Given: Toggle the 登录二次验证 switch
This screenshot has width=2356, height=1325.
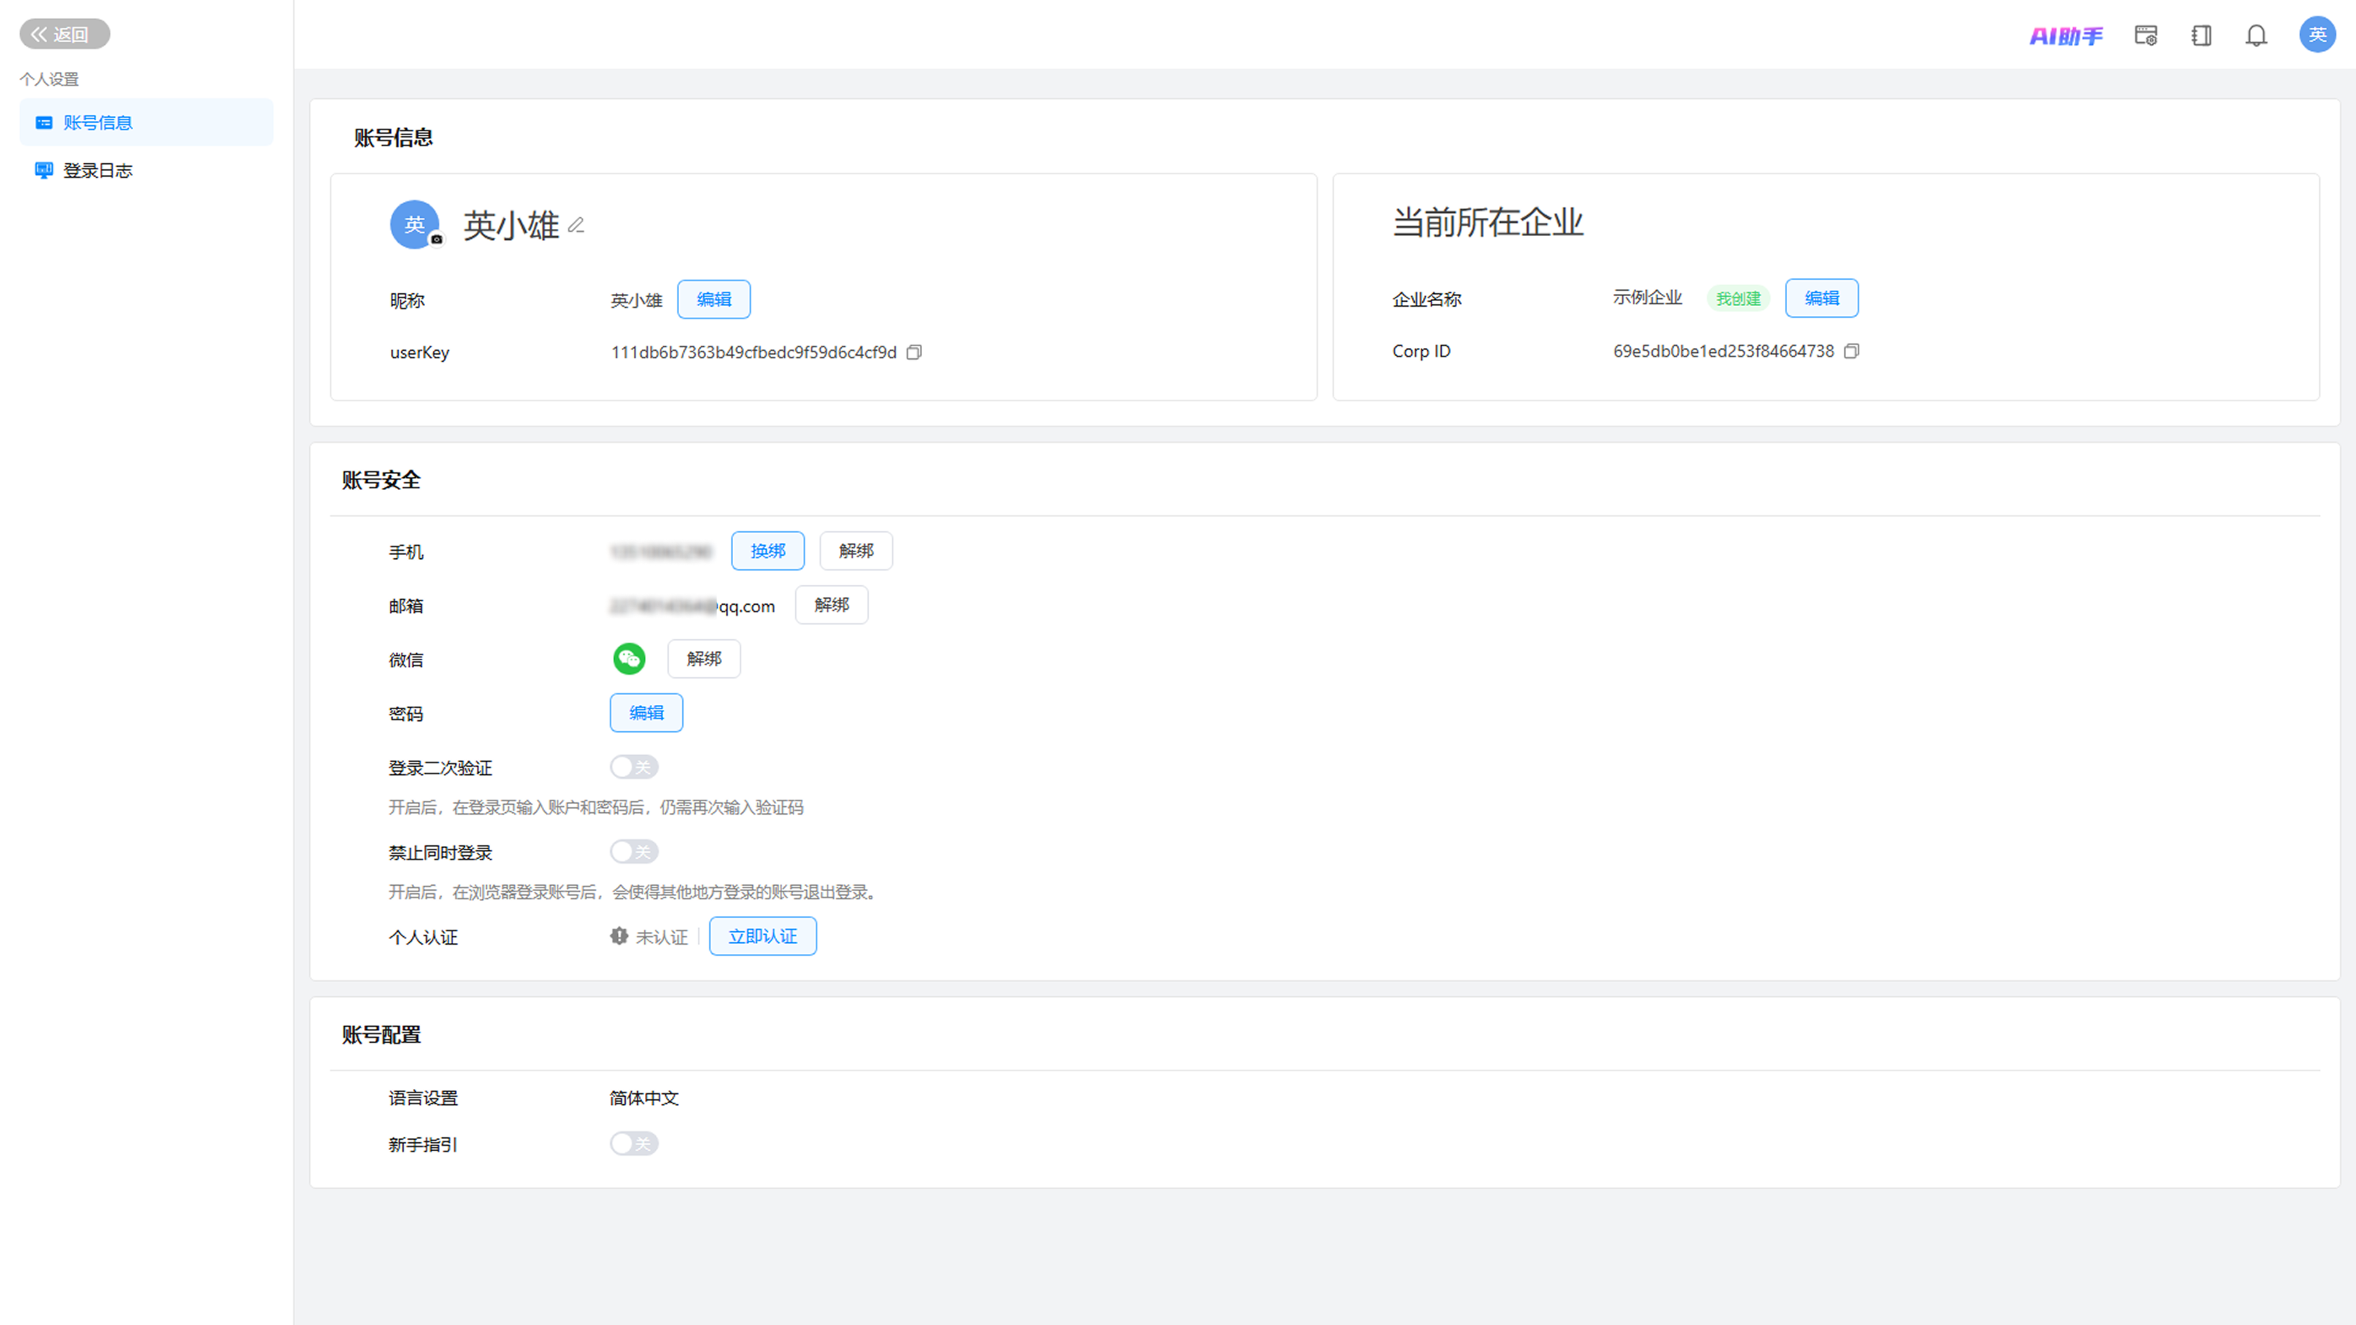Looking at the screenshot, I should 634,767.
